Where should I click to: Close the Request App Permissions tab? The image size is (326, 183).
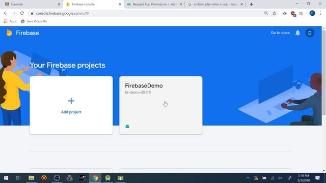pos(181,4)
